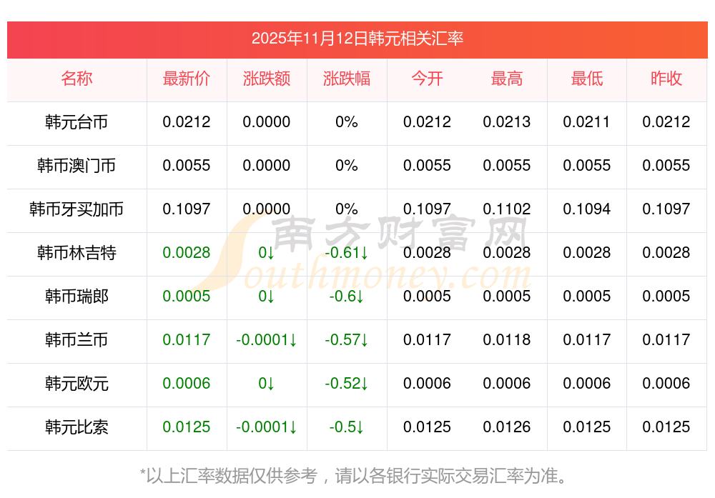Click the 昨收 column header
The image size is (715, 498).
(666, 79)
